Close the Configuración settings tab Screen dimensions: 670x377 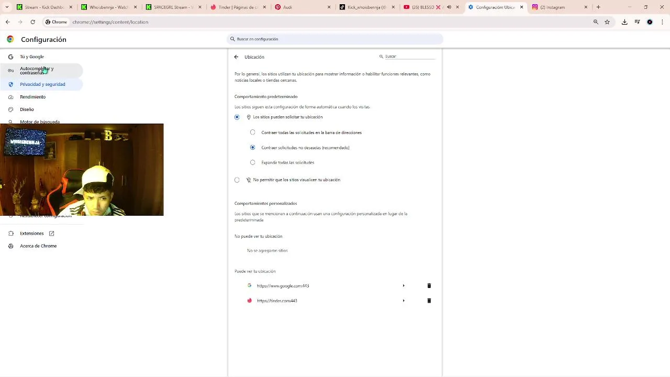click(521, 7)
